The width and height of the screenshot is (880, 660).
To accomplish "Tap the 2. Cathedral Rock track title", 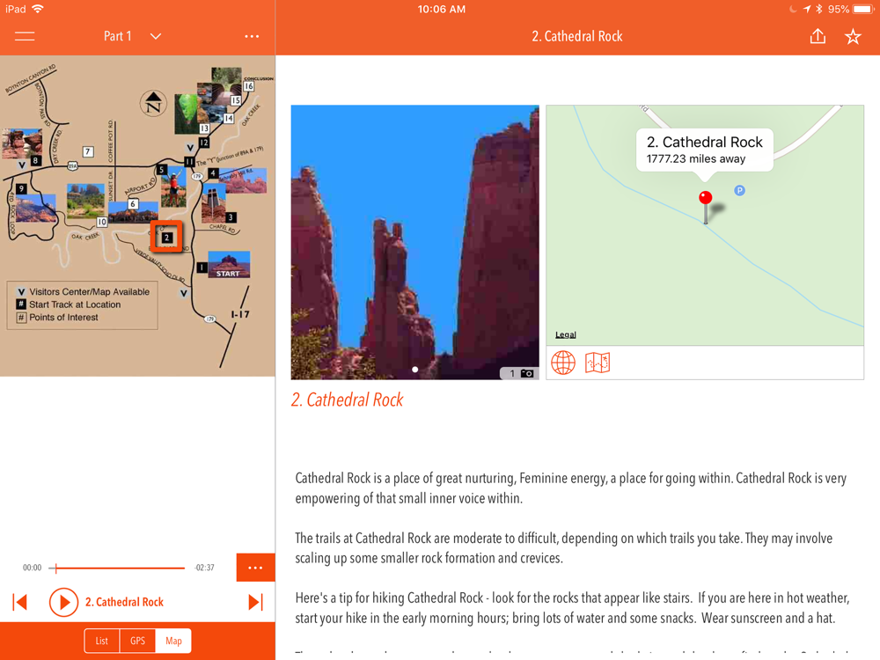I will tap(124, 602).
